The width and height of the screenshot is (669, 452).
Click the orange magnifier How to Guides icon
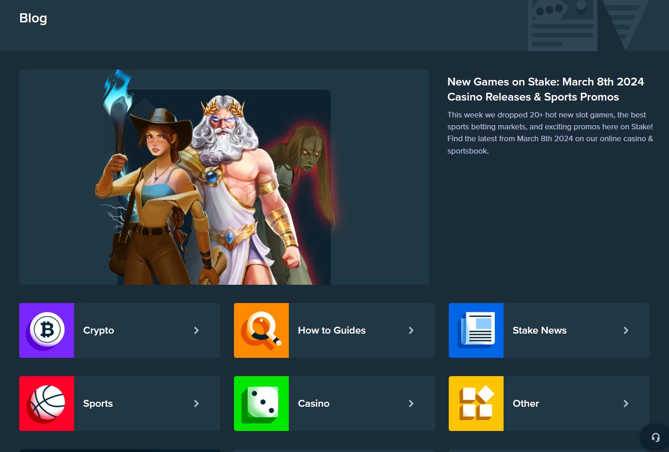point(261,330)
